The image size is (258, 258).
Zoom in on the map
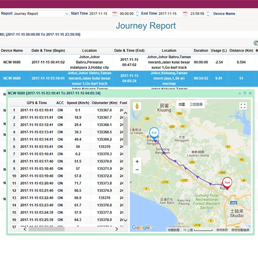(x=137, y=162)
